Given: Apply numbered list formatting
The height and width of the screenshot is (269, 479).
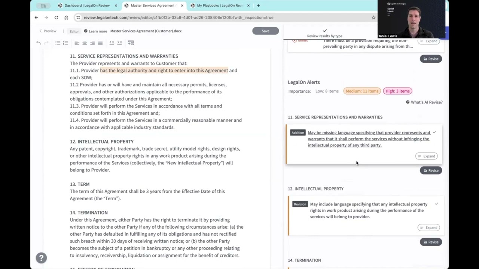Looking at the screenshot, I should click(65, 43).
